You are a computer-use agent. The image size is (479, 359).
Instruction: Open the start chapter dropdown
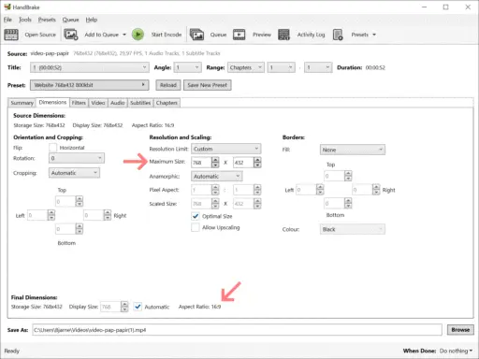click(x=281, y=67)
